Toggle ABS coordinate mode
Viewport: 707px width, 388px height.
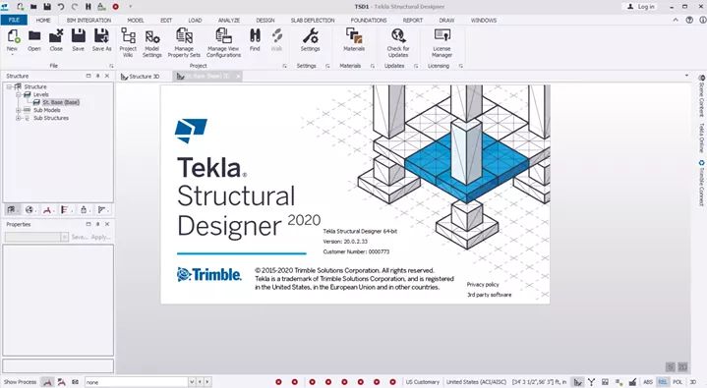648,382
